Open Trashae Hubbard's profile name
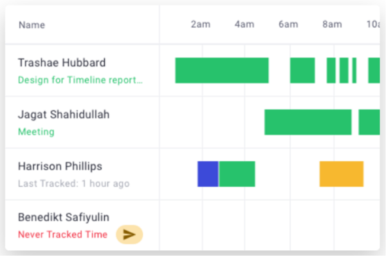This screenshot has height=256, width=386. [x=62, y=63]
